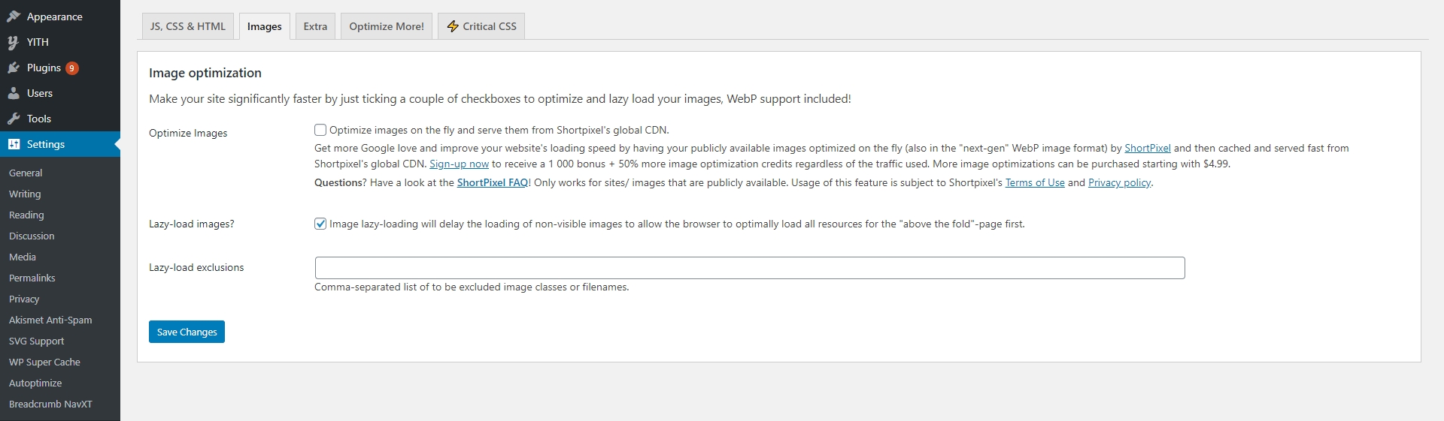Click the Plugins update count badge

tap(72, 68)
